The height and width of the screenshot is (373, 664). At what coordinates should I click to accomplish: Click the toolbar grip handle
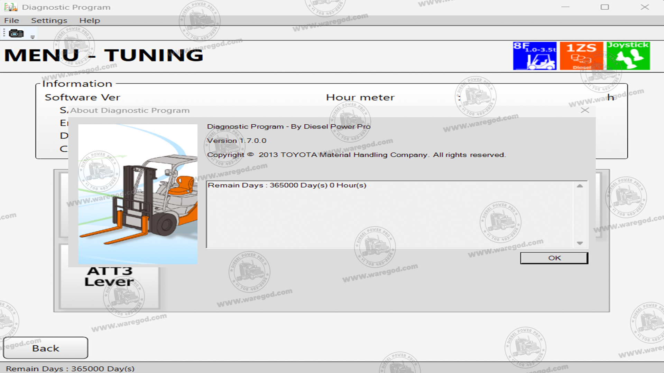pyautogui.click(x=4, y=33)
